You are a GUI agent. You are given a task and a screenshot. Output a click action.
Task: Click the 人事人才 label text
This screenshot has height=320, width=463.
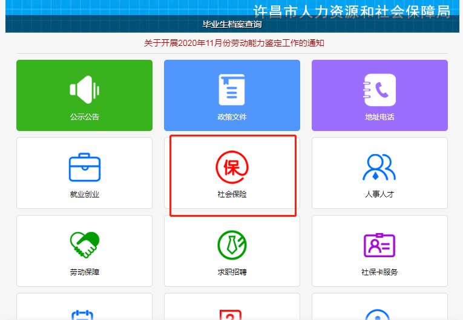click(x=379, y=194)
